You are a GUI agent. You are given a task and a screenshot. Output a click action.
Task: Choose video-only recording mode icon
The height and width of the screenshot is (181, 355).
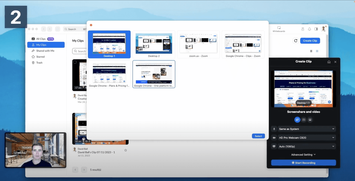pyautogui.click(x=310, y=120)
